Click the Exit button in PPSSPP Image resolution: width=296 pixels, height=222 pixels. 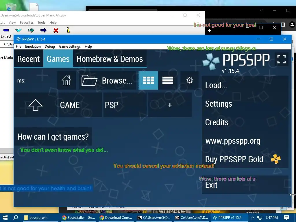pyautogui.click(x=245, y=185)
